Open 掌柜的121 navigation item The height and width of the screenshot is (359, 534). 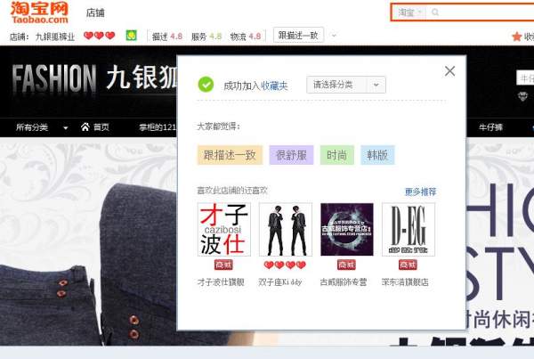[x=158, y=127]
